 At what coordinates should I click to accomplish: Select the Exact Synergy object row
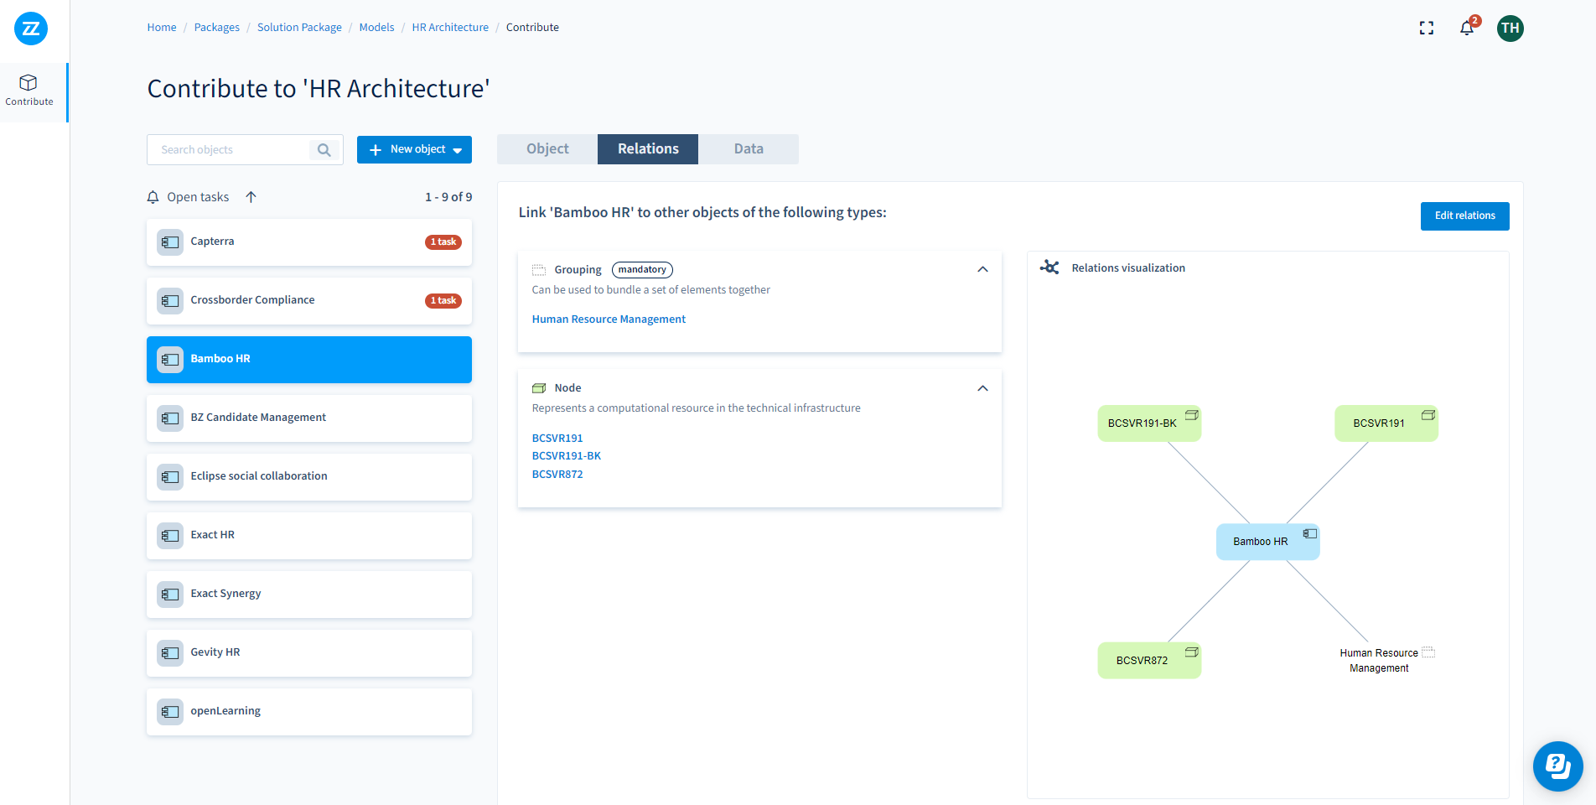point(309,595)
